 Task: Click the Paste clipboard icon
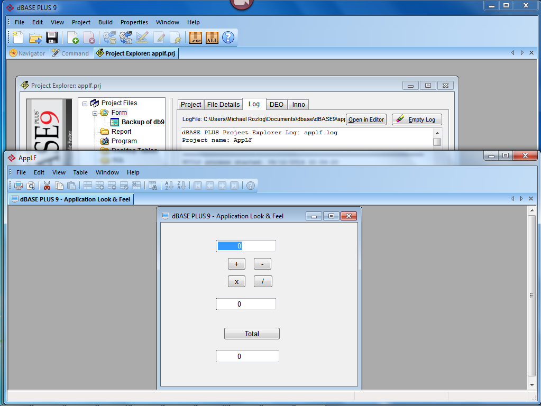[x=71, y=186]
